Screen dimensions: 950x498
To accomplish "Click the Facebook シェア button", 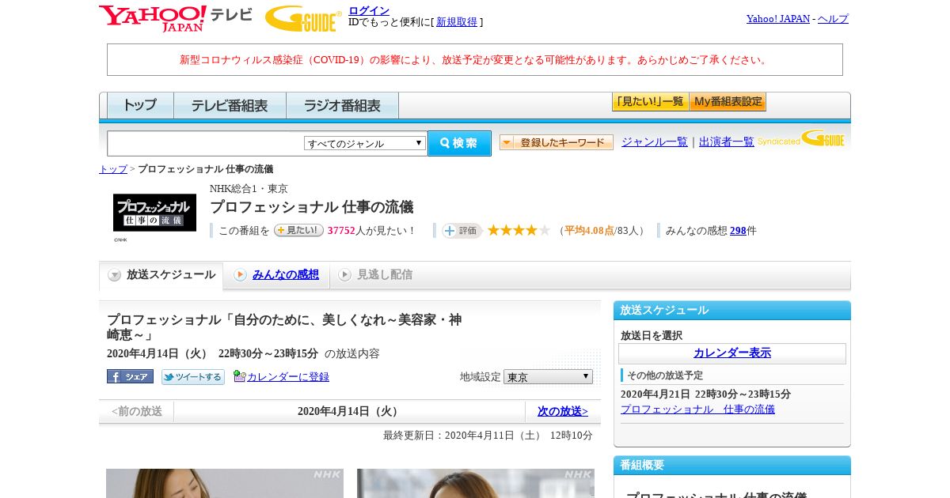I will coord(130,376).
